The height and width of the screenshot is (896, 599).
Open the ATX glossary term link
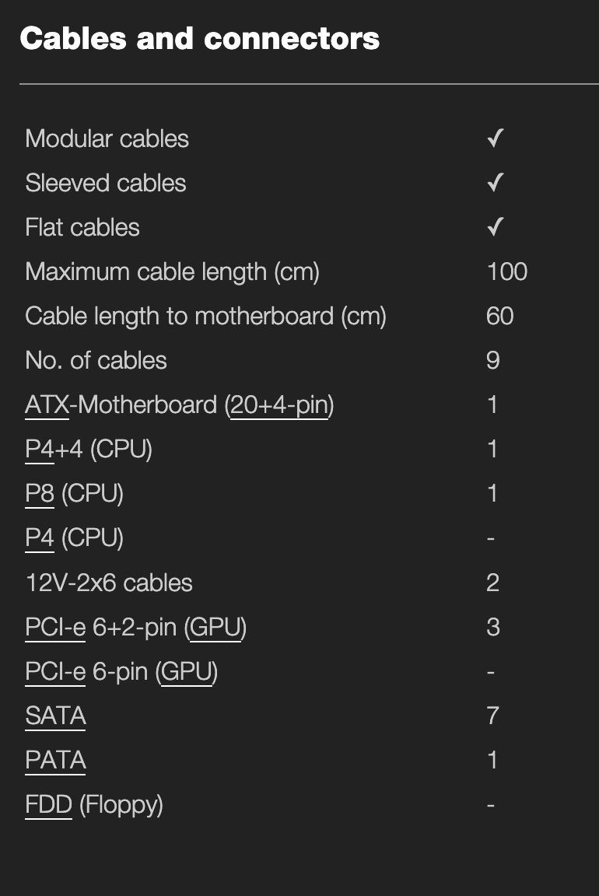click(x=47, y=405)
